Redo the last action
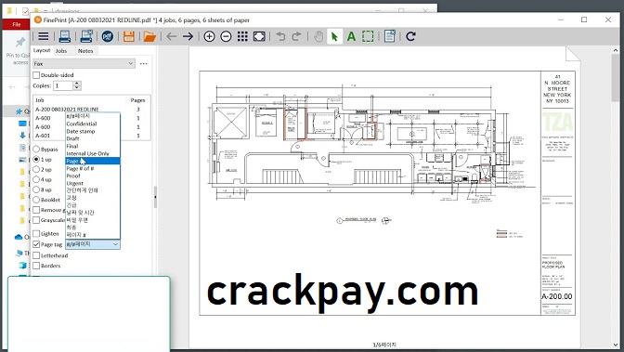624x352 pixels. [296, 36]
